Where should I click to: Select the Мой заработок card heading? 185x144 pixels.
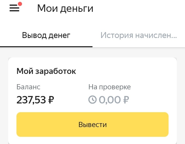point(46,71)
